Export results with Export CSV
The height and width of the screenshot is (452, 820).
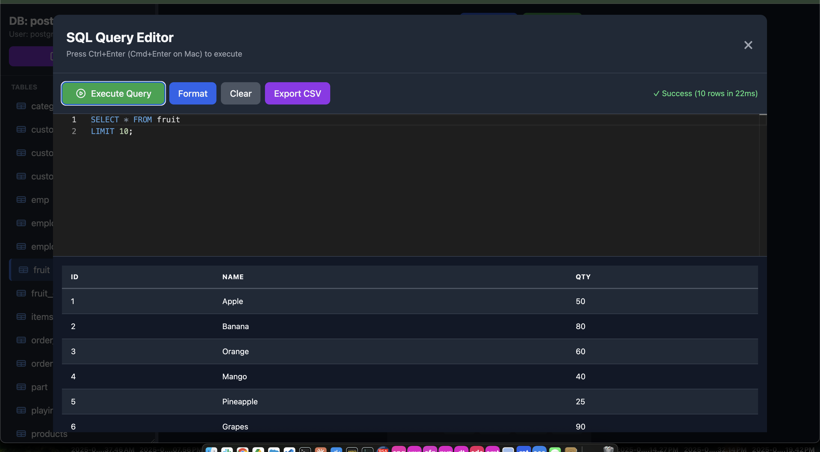[297, 93]
